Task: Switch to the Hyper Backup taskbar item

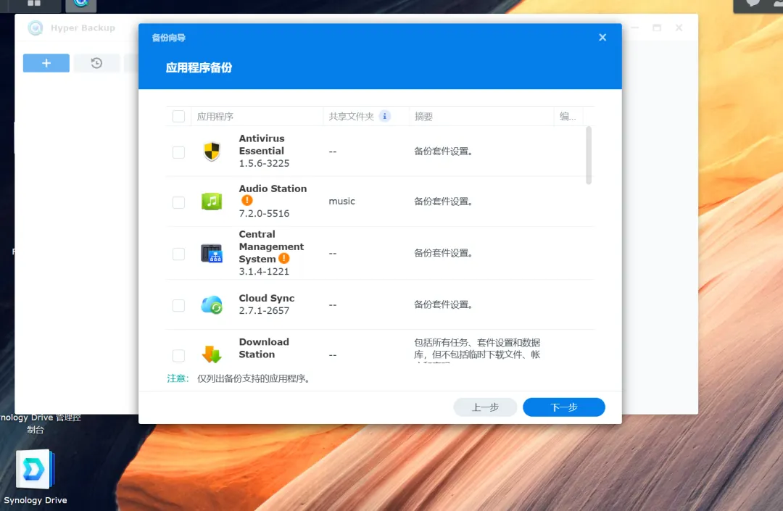Action: [80, 5]
